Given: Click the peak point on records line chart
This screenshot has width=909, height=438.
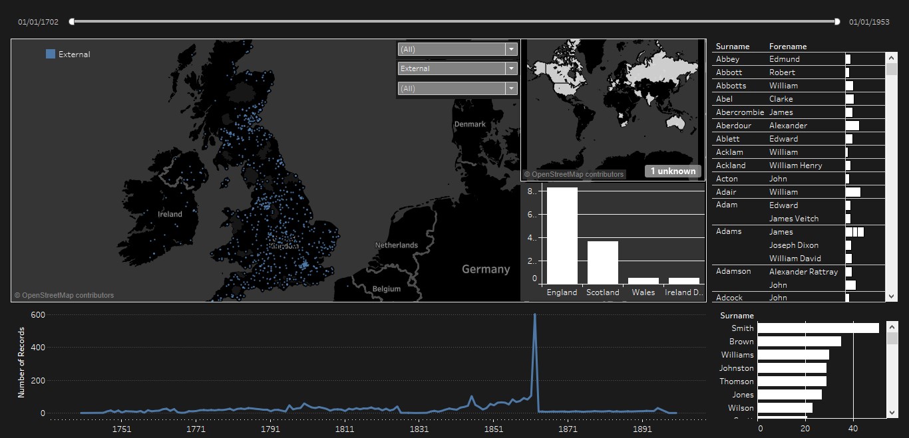Looking at the screenshot, I should coord(534,315).
